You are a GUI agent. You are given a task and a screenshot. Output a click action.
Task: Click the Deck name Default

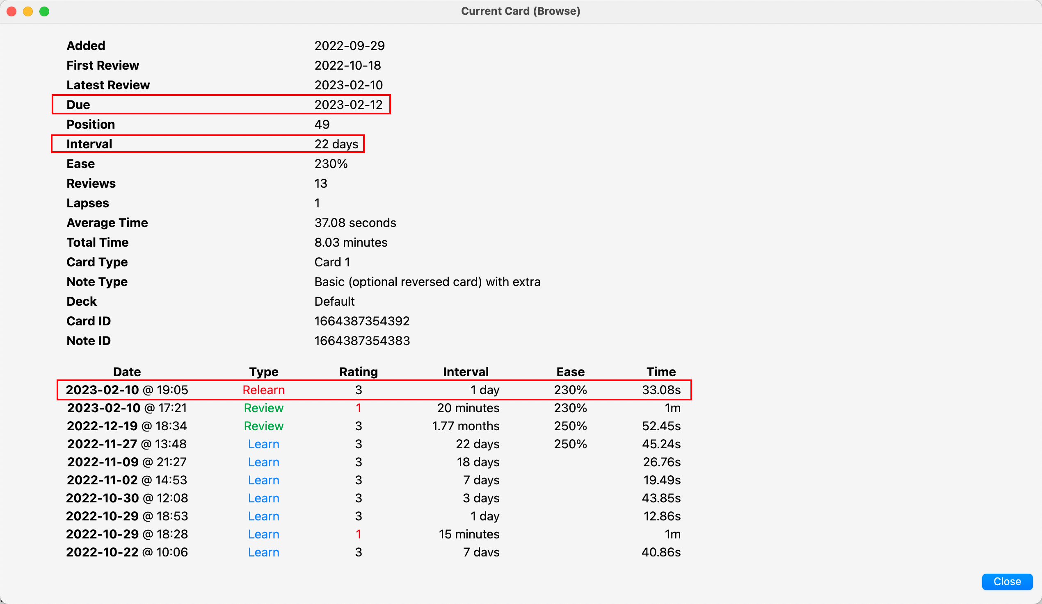[334, 301]
